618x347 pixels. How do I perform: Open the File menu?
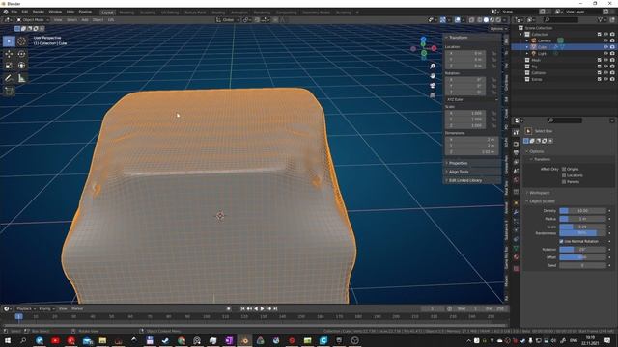click(x=14, y=12)
